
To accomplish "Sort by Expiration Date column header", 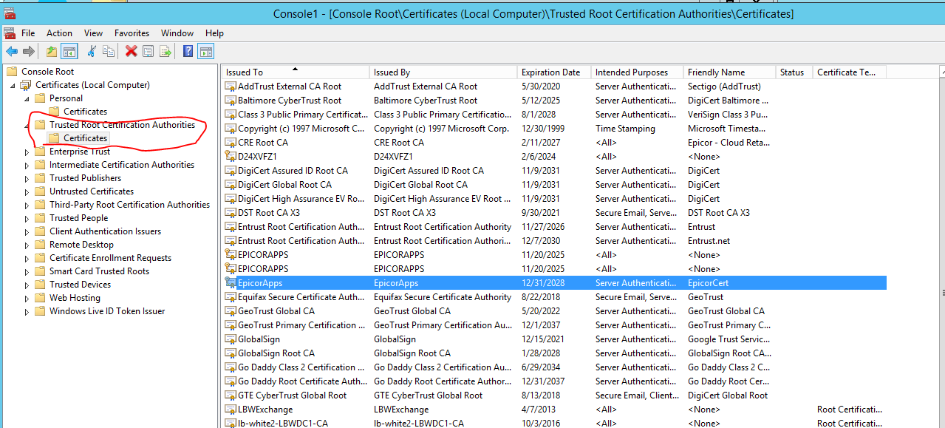I will (550, 72).
